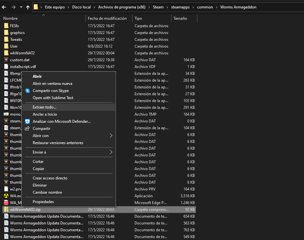Select WA.exe radioactive application icon
Image resolution: width=304 pixels, height=240 pixels.
[6, 196]
